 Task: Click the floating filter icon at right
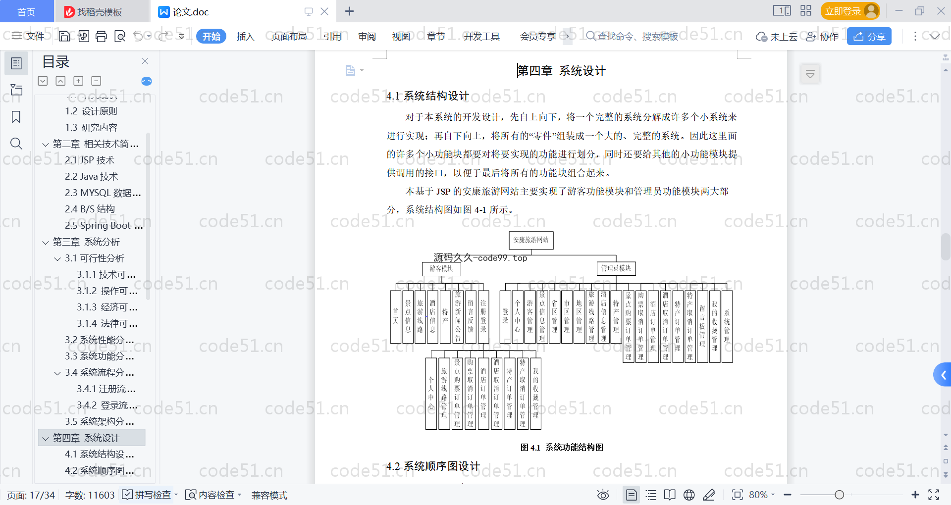point(810,74)
